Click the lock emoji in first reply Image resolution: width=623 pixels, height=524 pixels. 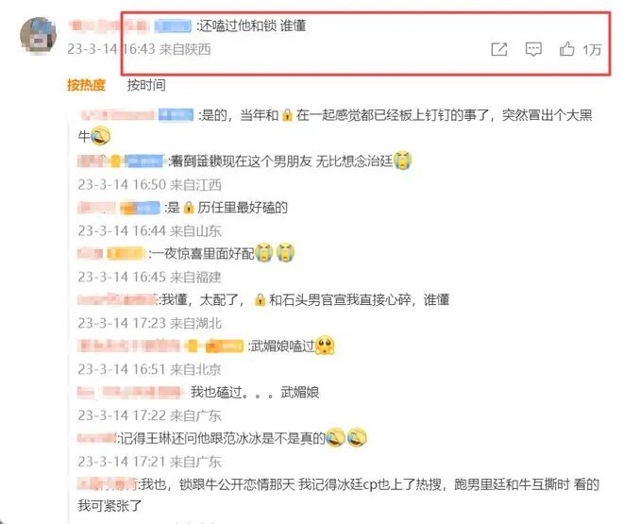tap(287, 115)
